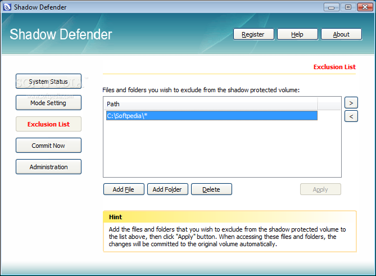
Task: Select the C:\Softpedia\* path entry
Action: coord(212,116)
